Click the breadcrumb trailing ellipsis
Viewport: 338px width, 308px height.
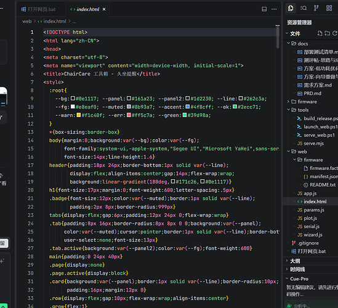[x=74, y=22]
